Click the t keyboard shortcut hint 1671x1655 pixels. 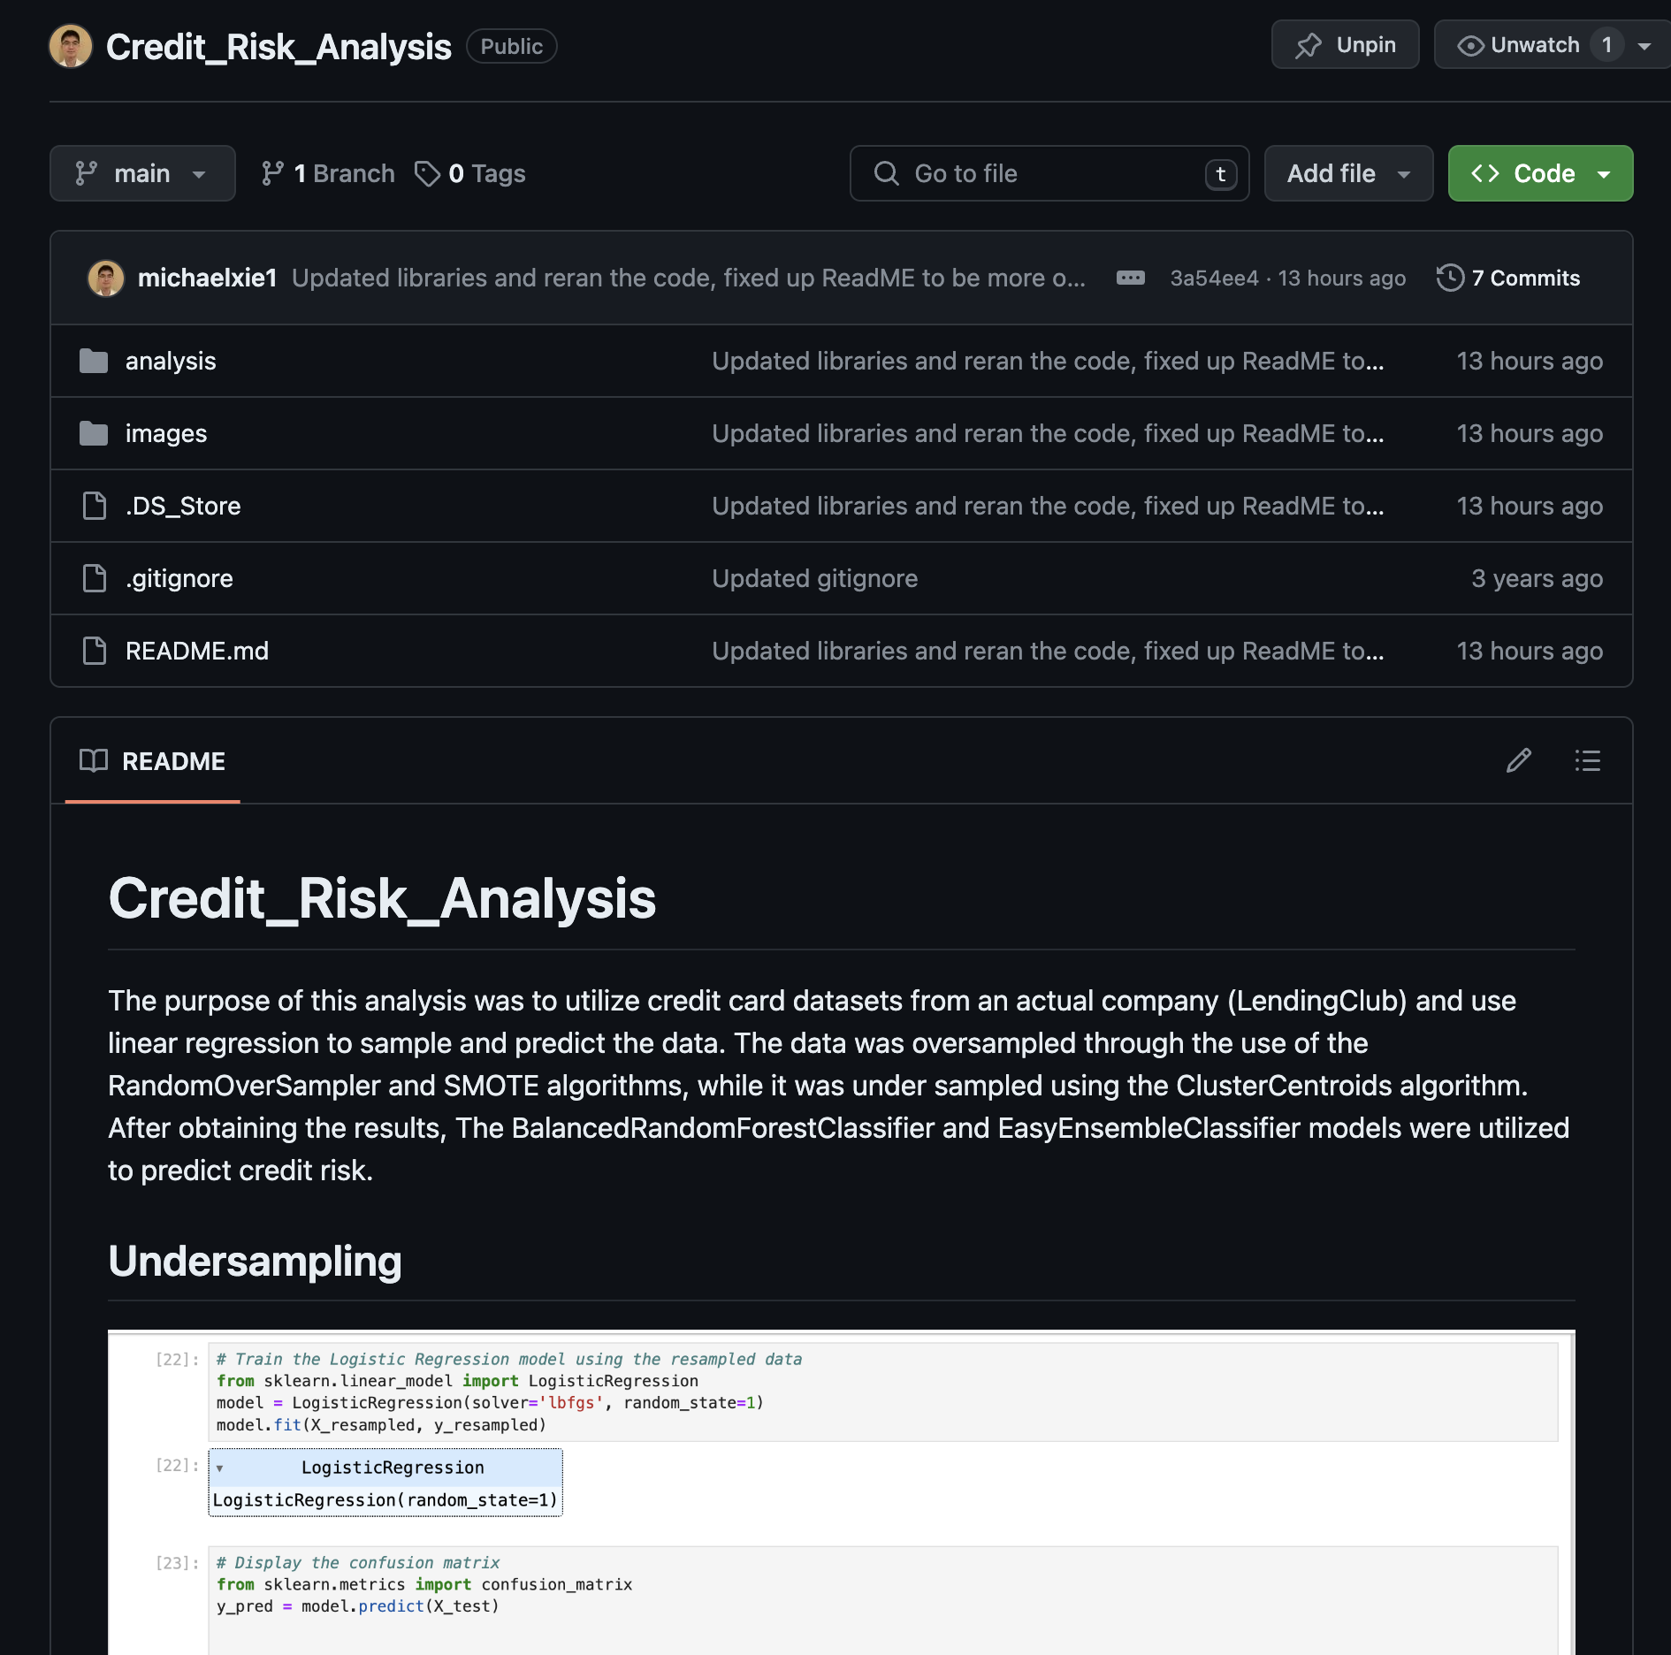(x=1221, y=174)
